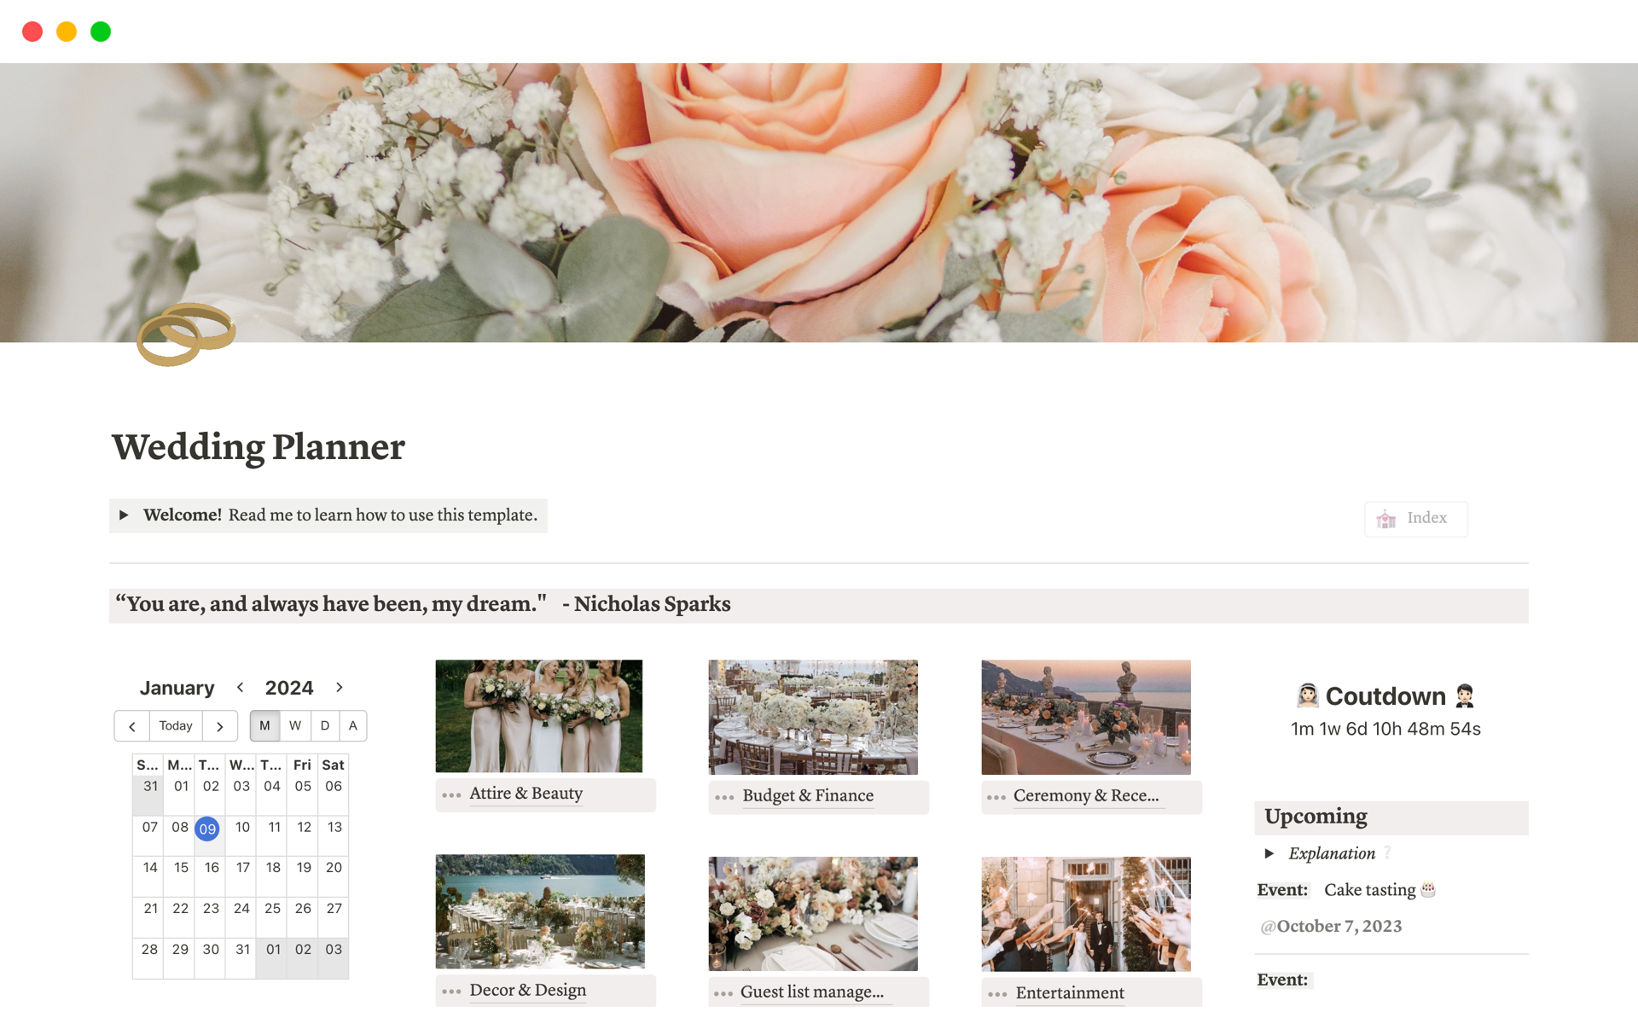Expand the Welcome read-me toggle
Screen dimensions: 1638x1024
pos(124,515)
